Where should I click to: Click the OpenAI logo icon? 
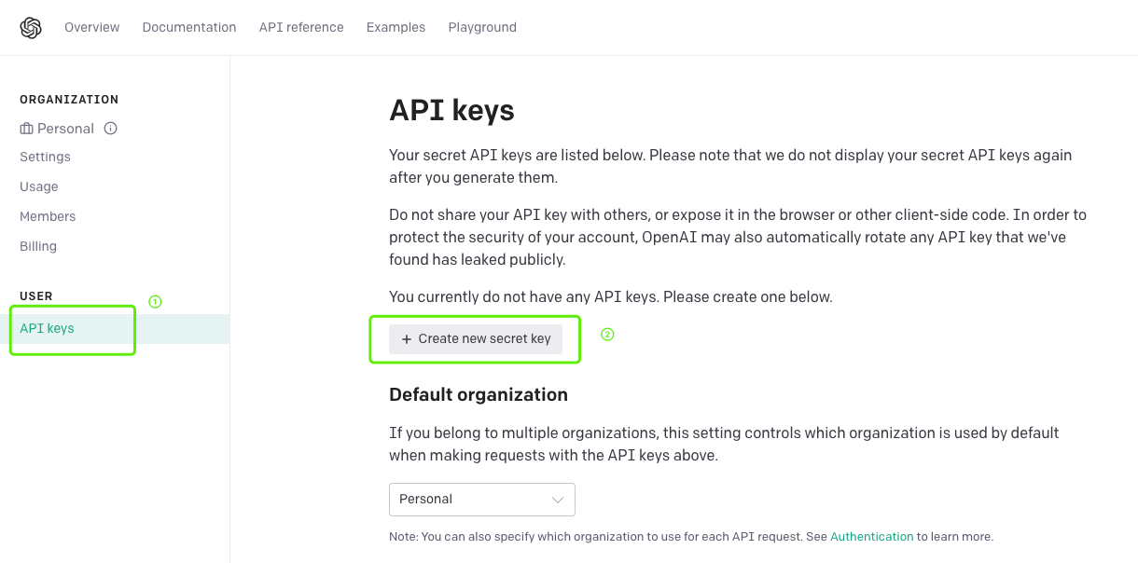(31, 28)
